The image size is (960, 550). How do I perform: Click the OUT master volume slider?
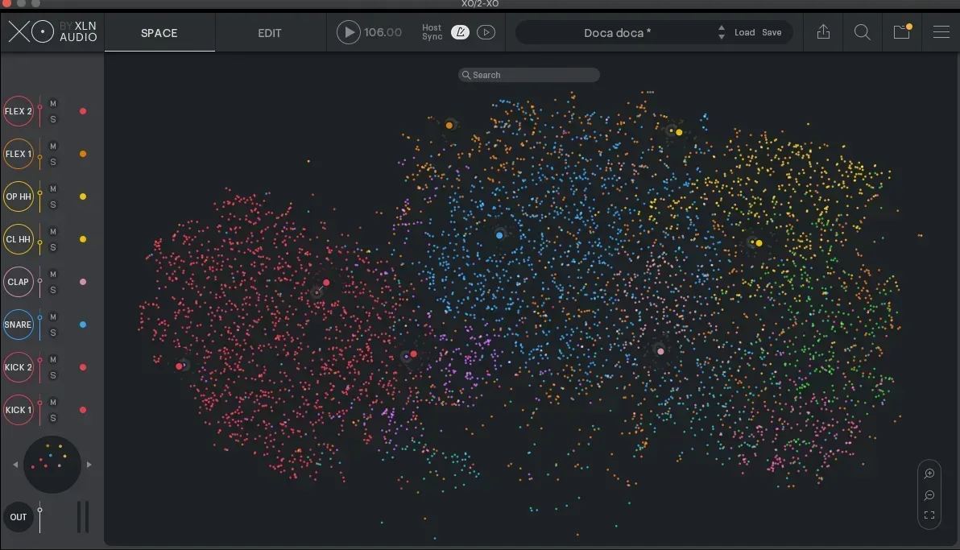pyautogui.click(x=39, y=518)
